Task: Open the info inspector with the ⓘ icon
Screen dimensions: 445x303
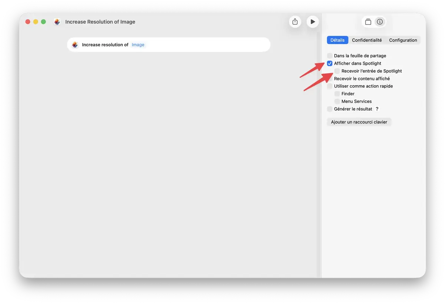Action: point(380,21)
